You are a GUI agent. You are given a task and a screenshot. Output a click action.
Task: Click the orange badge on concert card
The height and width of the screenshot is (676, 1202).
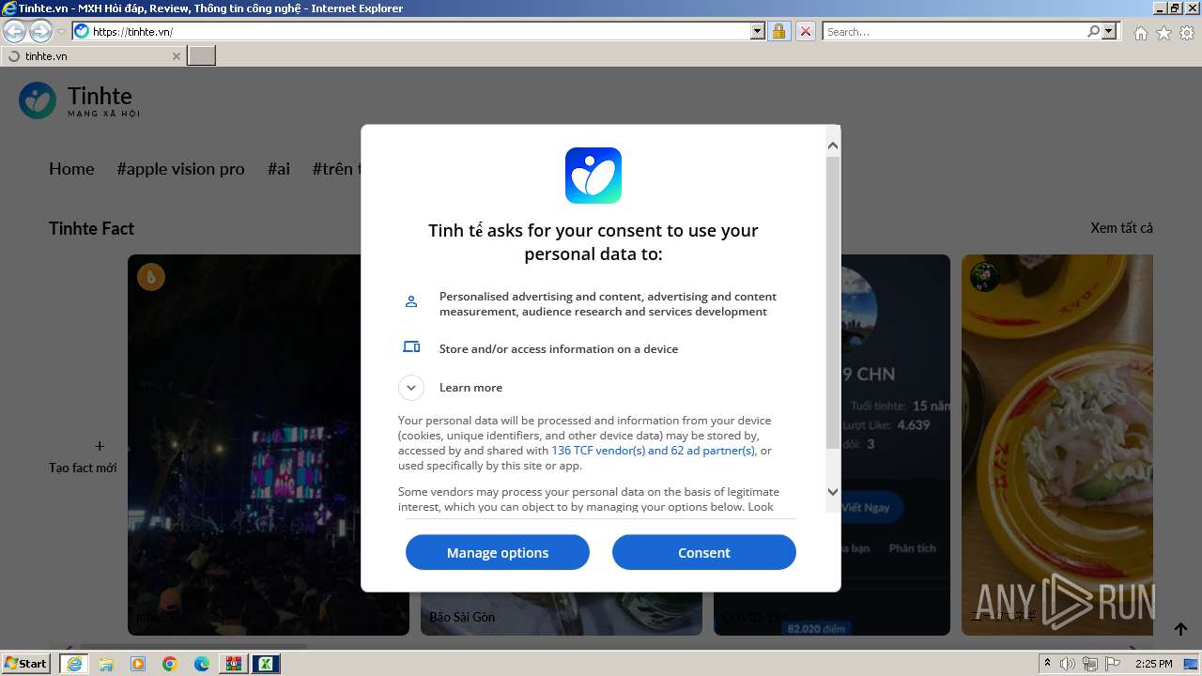[x=151, y=276]
